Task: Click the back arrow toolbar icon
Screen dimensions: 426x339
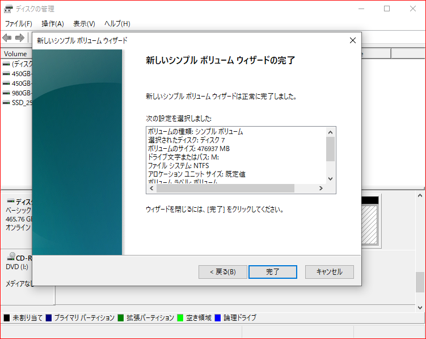Action: click(7, 37)
